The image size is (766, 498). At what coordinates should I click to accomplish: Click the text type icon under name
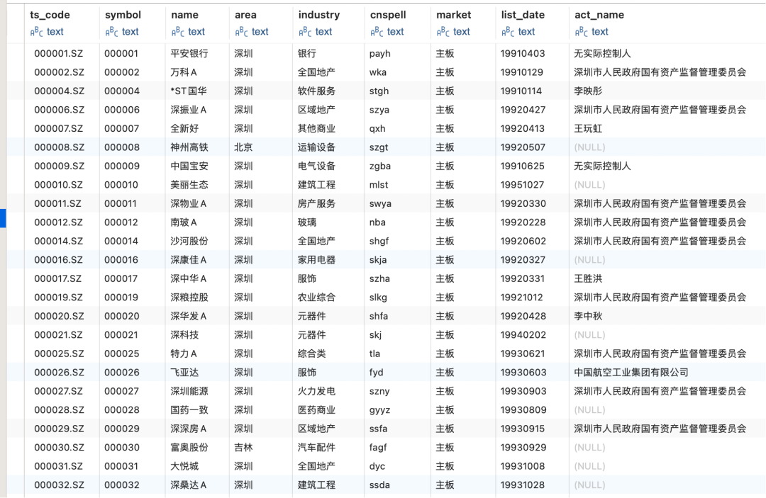coord(178,32)
